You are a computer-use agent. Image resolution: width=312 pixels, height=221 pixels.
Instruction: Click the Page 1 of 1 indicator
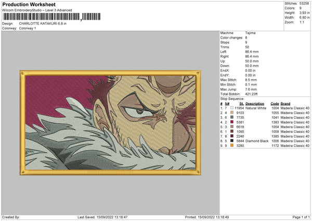[x=301, y=217]
